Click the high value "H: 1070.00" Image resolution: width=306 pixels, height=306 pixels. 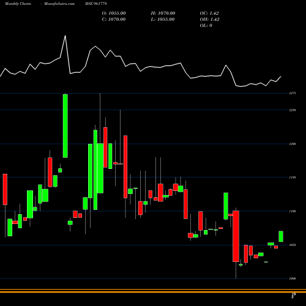tap(163, 13)
